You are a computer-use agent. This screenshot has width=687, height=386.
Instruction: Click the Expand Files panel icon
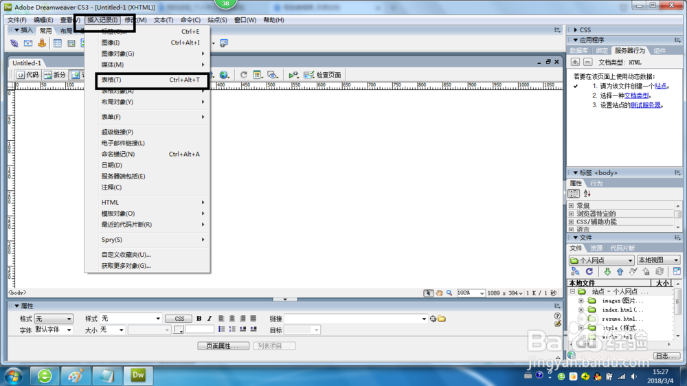pos(677,272)
